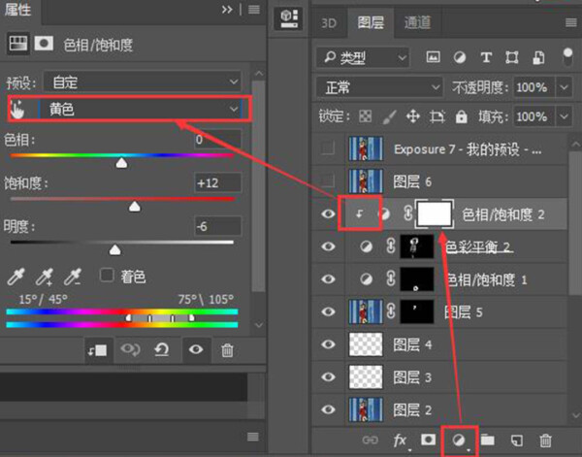Create new group folder icon
The height and width of the screenshot is (457, 582).
(487, 441)
